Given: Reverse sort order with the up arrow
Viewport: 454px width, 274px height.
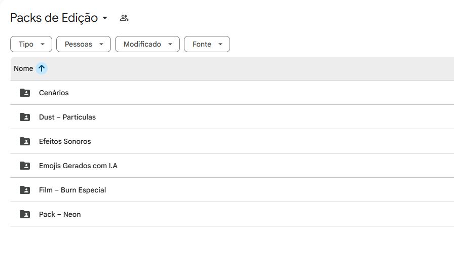Looking at the screenshot, I should tap(42, 68).
